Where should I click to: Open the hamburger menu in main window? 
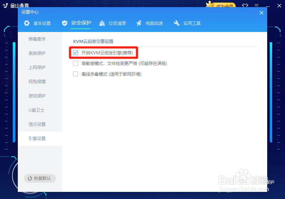pyautogui.click(x=256, y=5)
